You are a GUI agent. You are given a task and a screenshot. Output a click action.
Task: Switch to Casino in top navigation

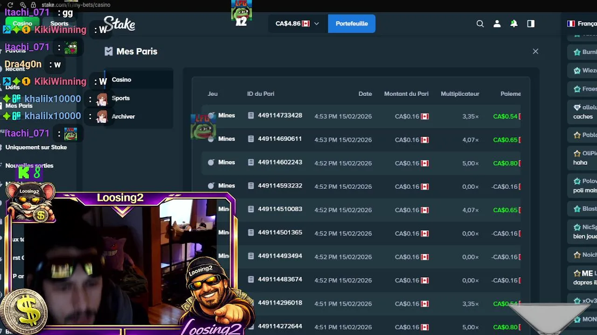click(22, 23)
